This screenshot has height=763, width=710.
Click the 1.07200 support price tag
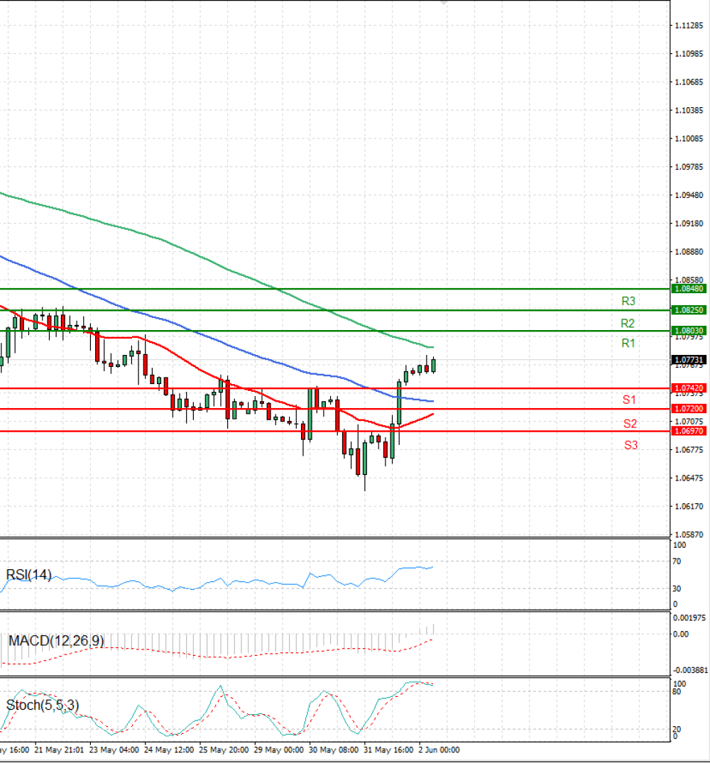coord(689,408)
